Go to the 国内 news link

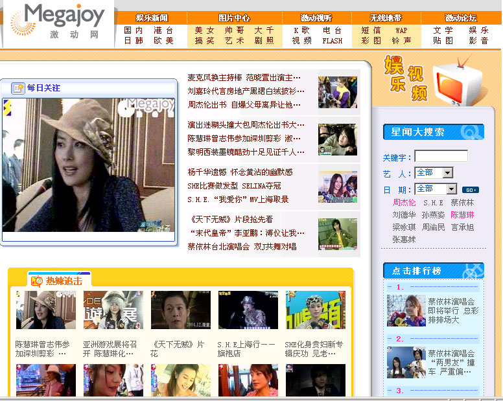134,30
